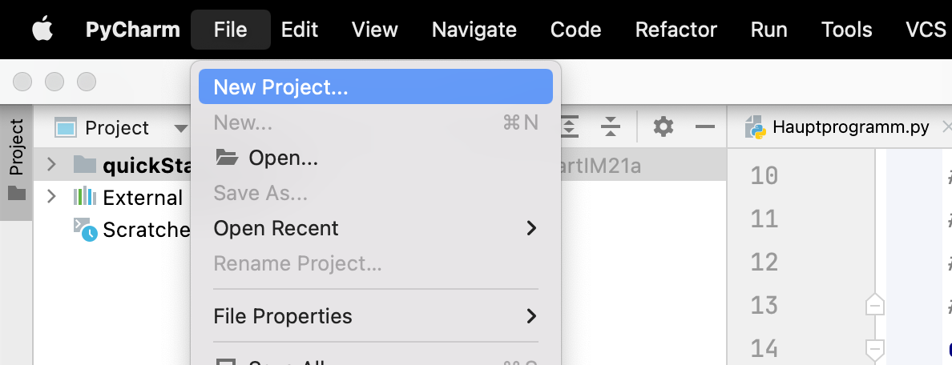Click the Scratches and Consoles icon
952x365 pixels.
tap(85, 230)
